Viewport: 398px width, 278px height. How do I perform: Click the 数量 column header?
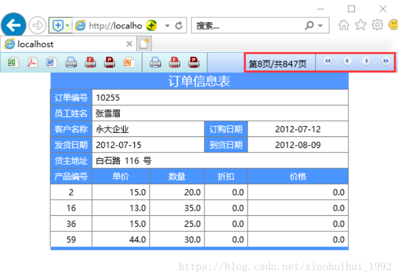pos(177,176)
